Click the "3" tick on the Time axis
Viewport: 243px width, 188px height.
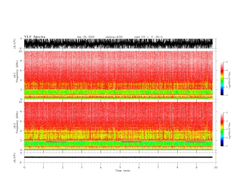82,167
